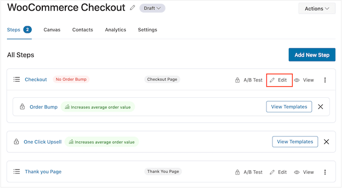
Task: Click View Templates for Order Bump
Action: (x=289, y=107)
